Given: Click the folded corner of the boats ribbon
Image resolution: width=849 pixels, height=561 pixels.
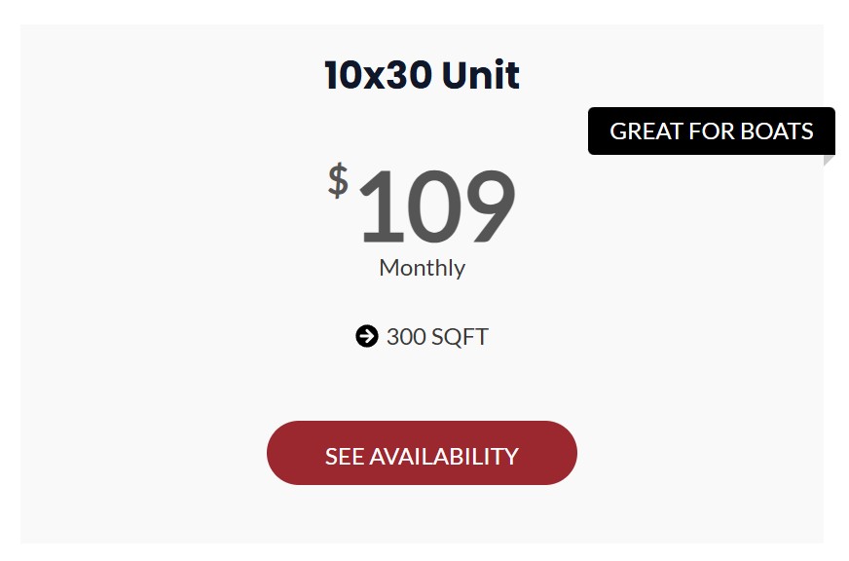Looking at the screenshot, I should [x=829, y=161].
